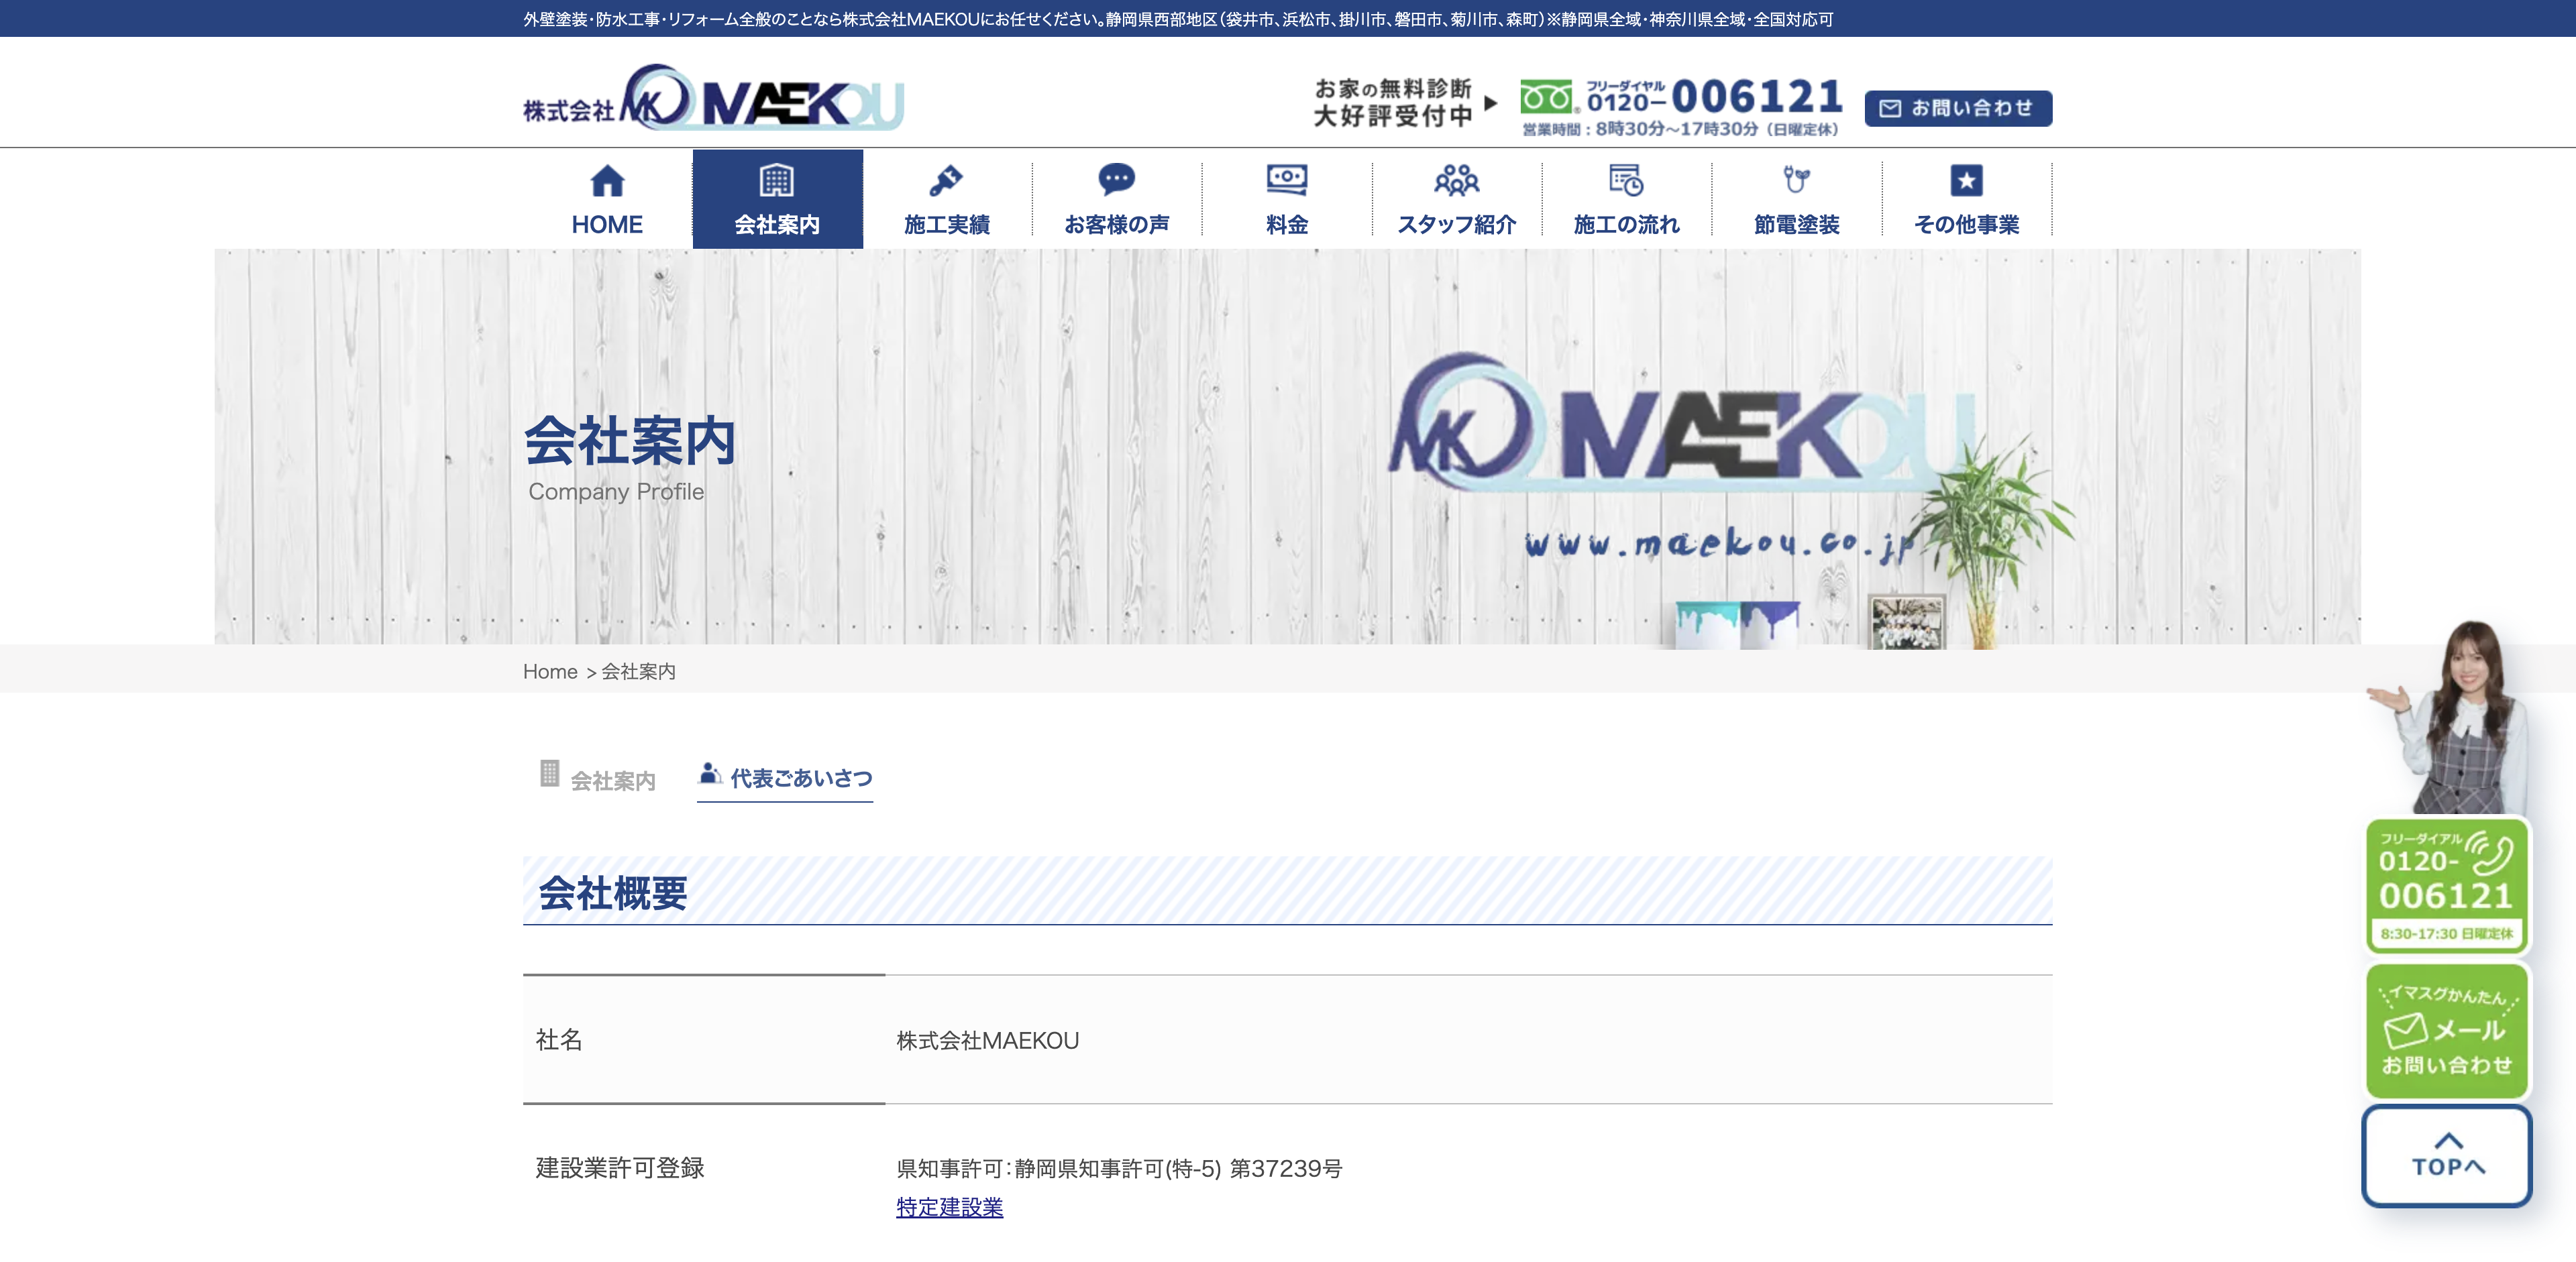Call the 0120-006121 number in header
The image size is (2576, 1262).
point(1715,97)
